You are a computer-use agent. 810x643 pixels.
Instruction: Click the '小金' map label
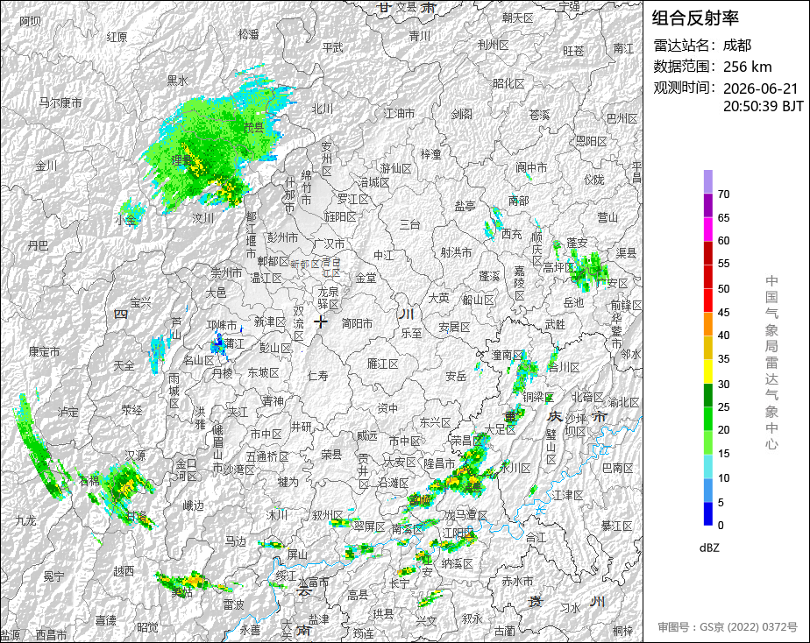[125, 221]
